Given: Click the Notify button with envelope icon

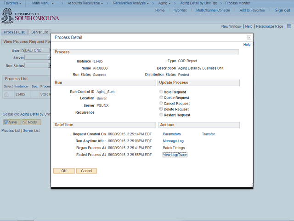Looking at the screenshot, I should [31, 122].
